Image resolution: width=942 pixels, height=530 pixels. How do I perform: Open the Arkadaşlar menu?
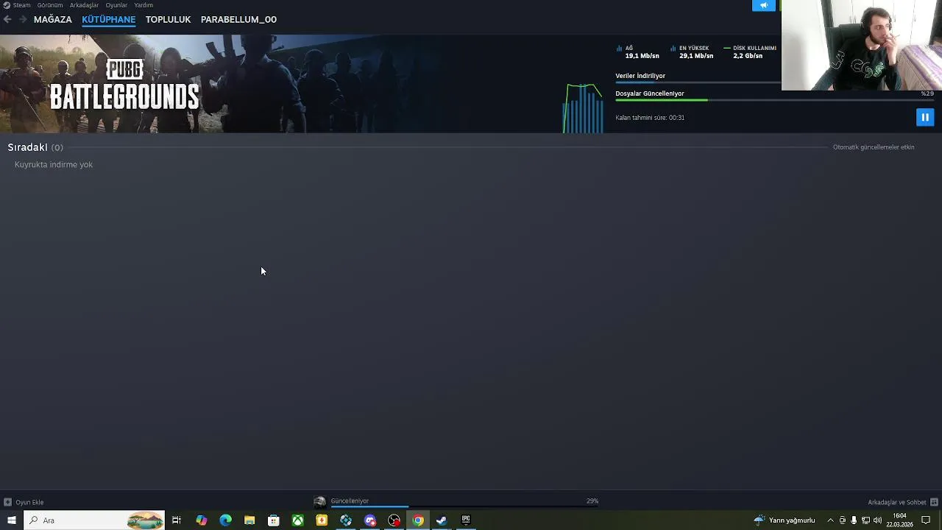pyautogui.click(x=84, y=5)
